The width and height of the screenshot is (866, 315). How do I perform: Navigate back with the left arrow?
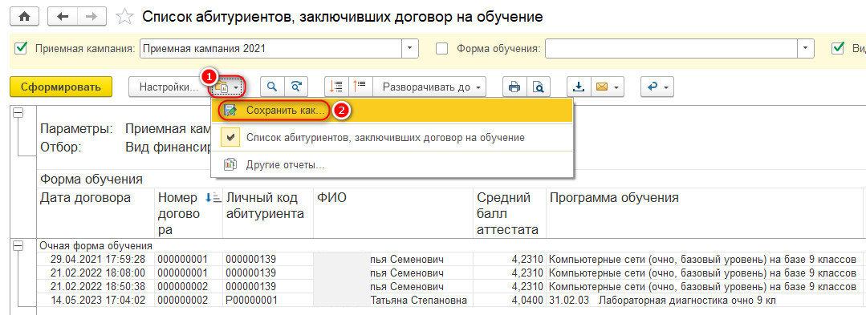coord(62,17)
